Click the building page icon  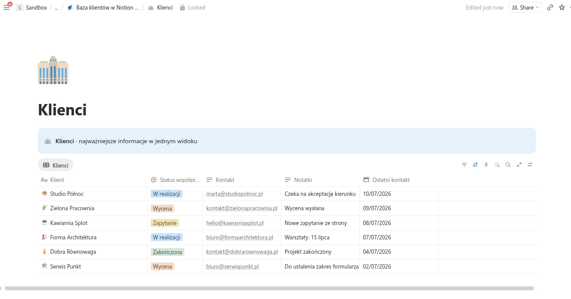click(x=53, y=70)
